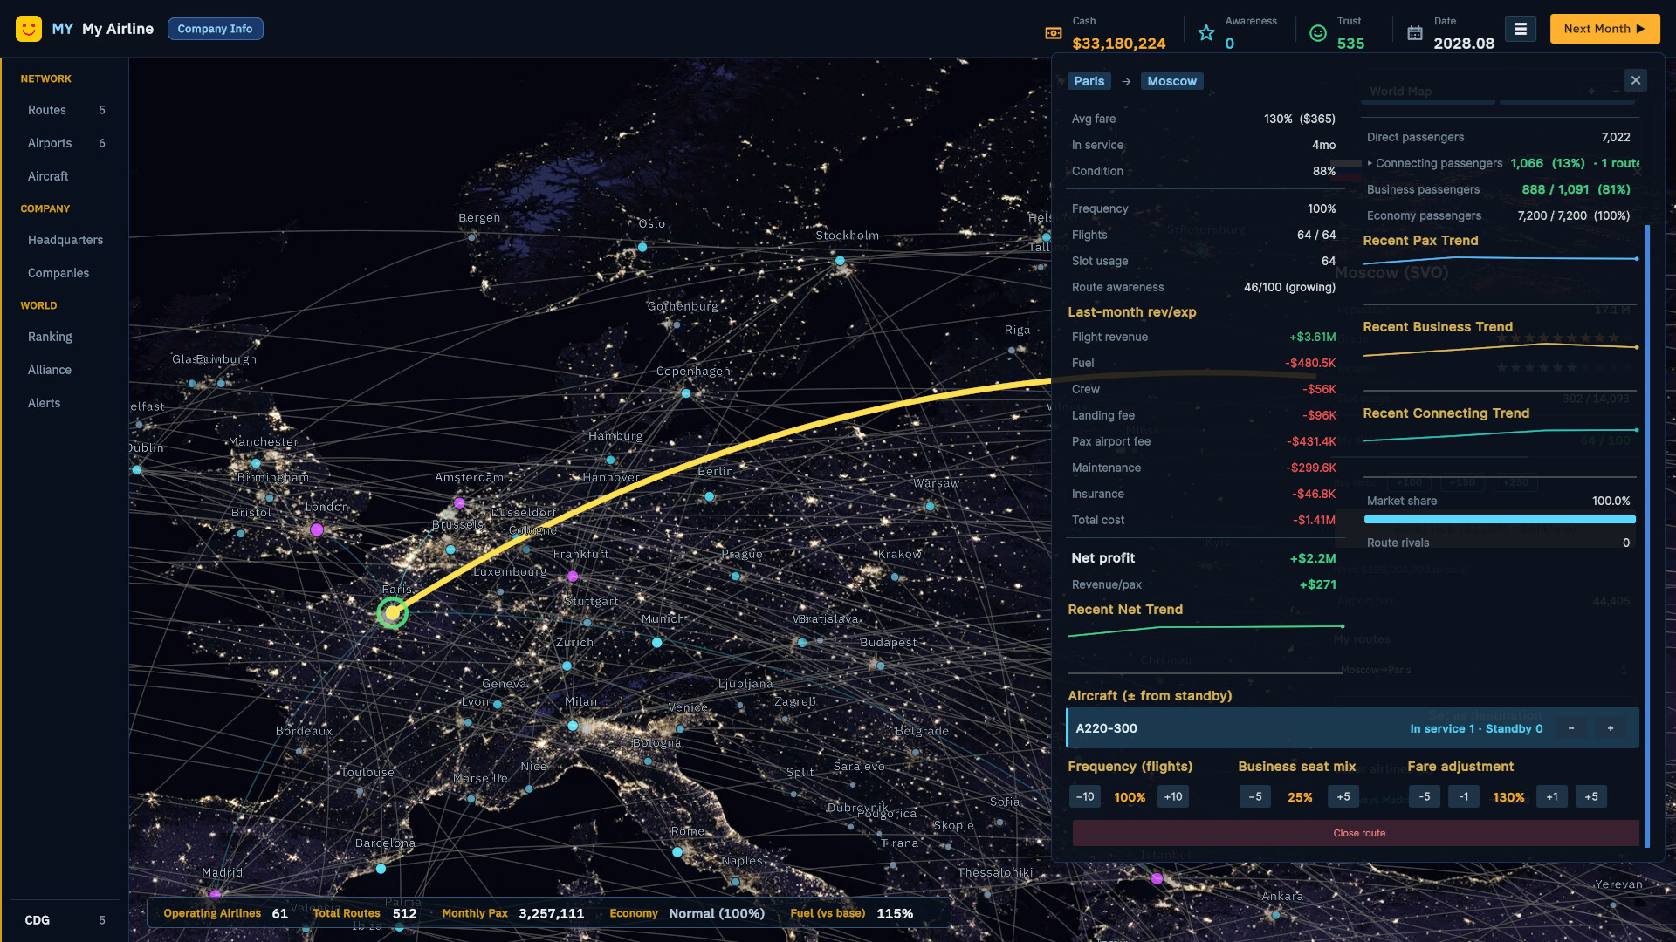
Task: Open the Routes section in sidebar
Action: tap(65, 110)
